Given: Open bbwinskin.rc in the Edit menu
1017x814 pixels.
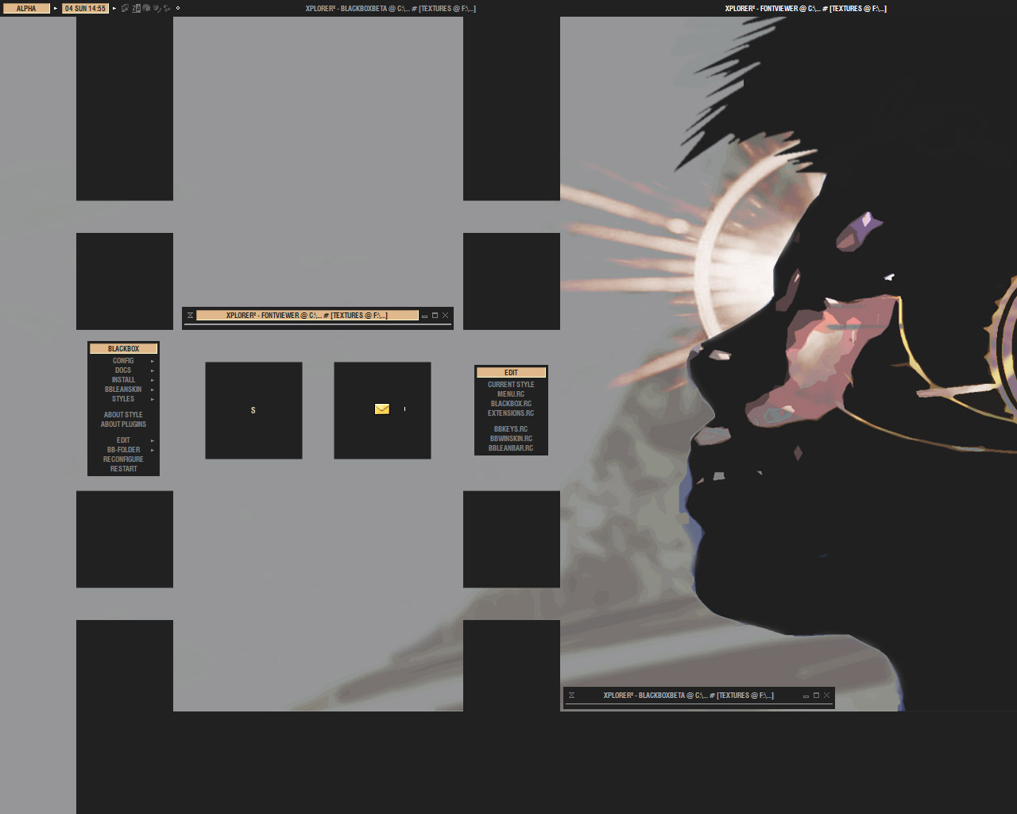Looking at the screenshot, I should [511, 439].
